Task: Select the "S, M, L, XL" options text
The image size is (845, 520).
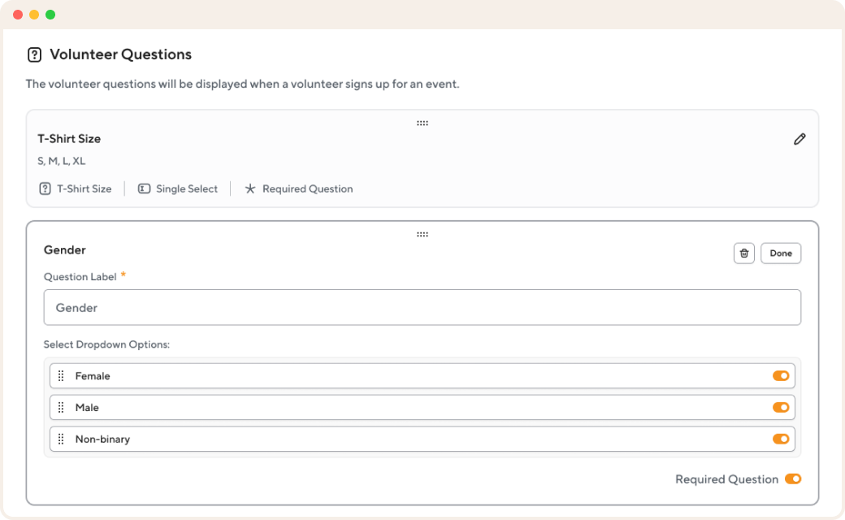Action: click(x=62, y=161)
